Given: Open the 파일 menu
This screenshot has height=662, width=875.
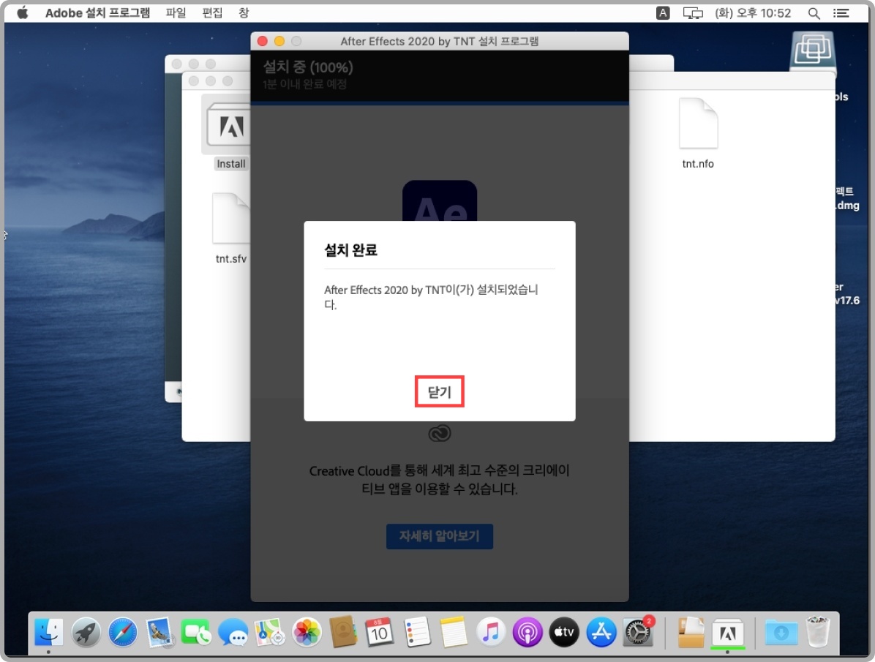Looking at the screenshot, I should pyautogui.click(x=176, y=12).
